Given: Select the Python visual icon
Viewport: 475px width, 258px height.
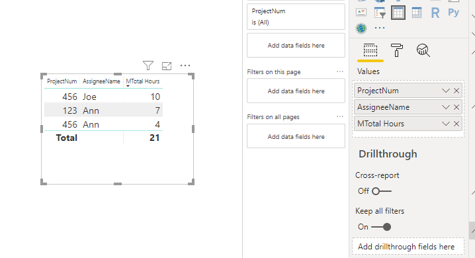Looking at the screenshot, I should (453, 13).
